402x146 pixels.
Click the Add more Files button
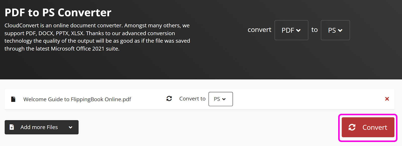[41, 127]
